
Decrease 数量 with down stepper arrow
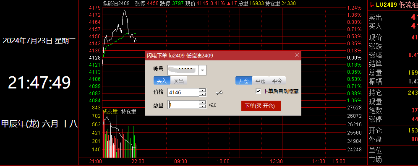(x=203, y=107)
